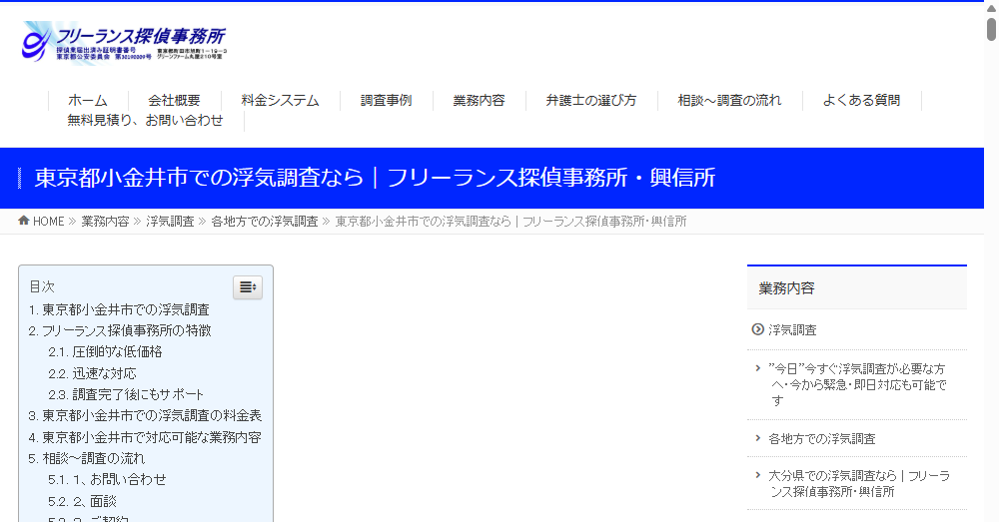Go to 会社概要 page
This screenshot has width=999, height=522.
(174, 100)
